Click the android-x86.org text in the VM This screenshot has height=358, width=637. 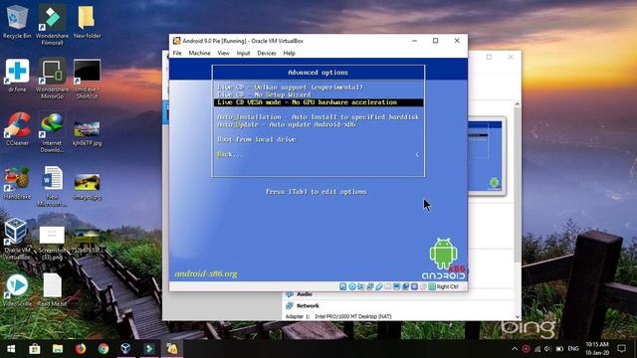[x=206, y=274]
